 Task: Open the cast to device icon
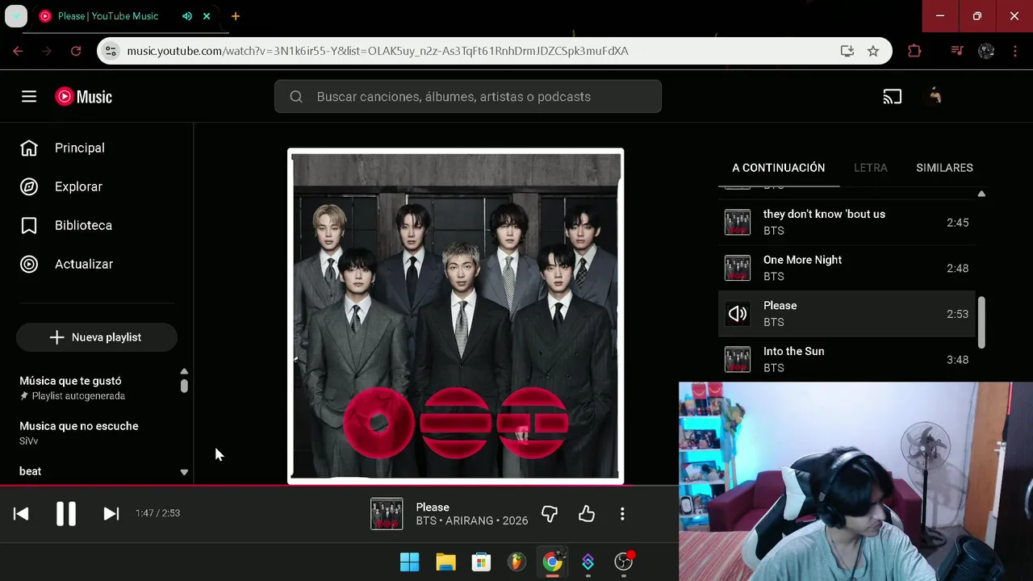pyautogui.click(x=892, y=97)
